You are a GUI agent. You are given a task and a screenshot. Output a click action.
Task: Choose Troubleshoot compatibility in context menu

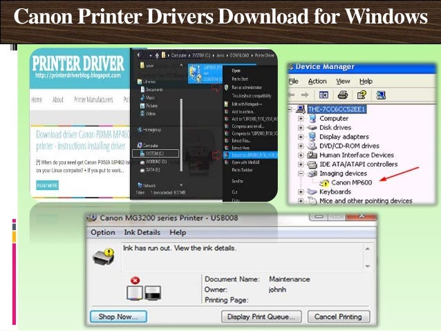pyautogui.click(x=252, y=96)
